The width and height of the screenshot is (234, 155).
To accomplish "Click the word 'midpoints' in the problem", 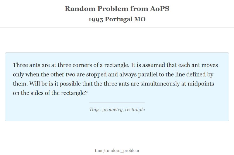I will point(201,84).
